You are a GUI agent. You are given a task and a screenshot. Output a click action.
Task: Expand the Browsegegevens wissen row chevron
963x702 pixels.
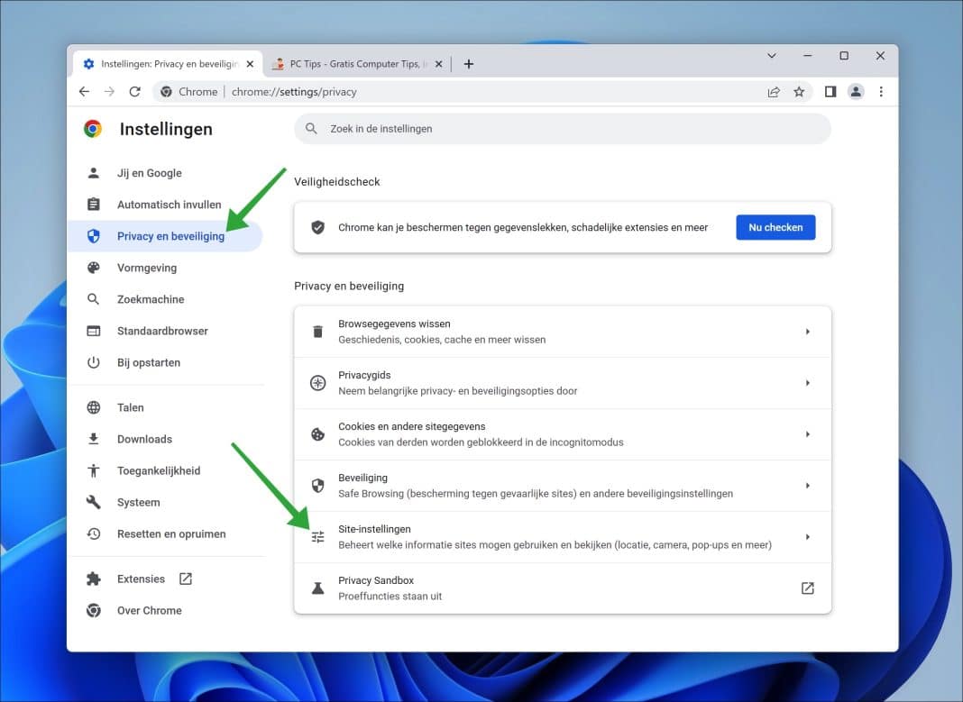point(807,331)
